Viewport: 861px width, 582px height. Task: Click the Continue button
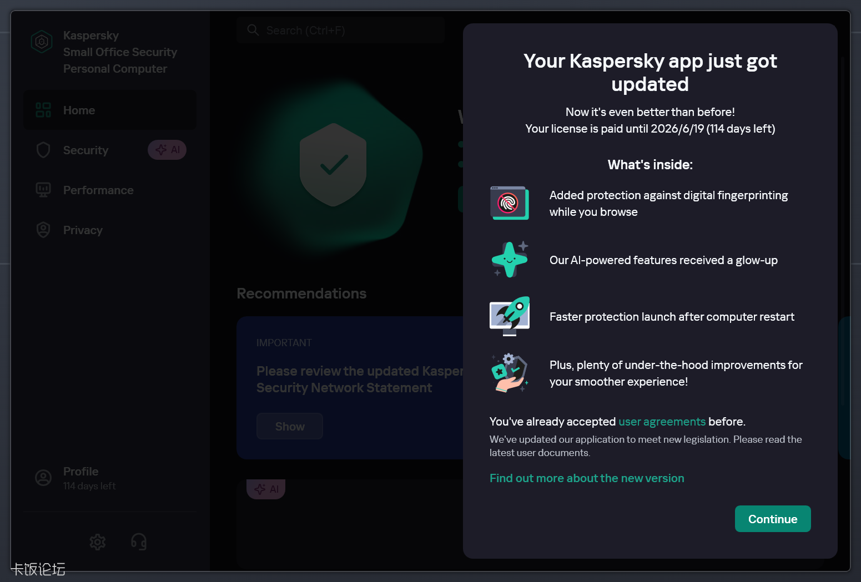772,519
